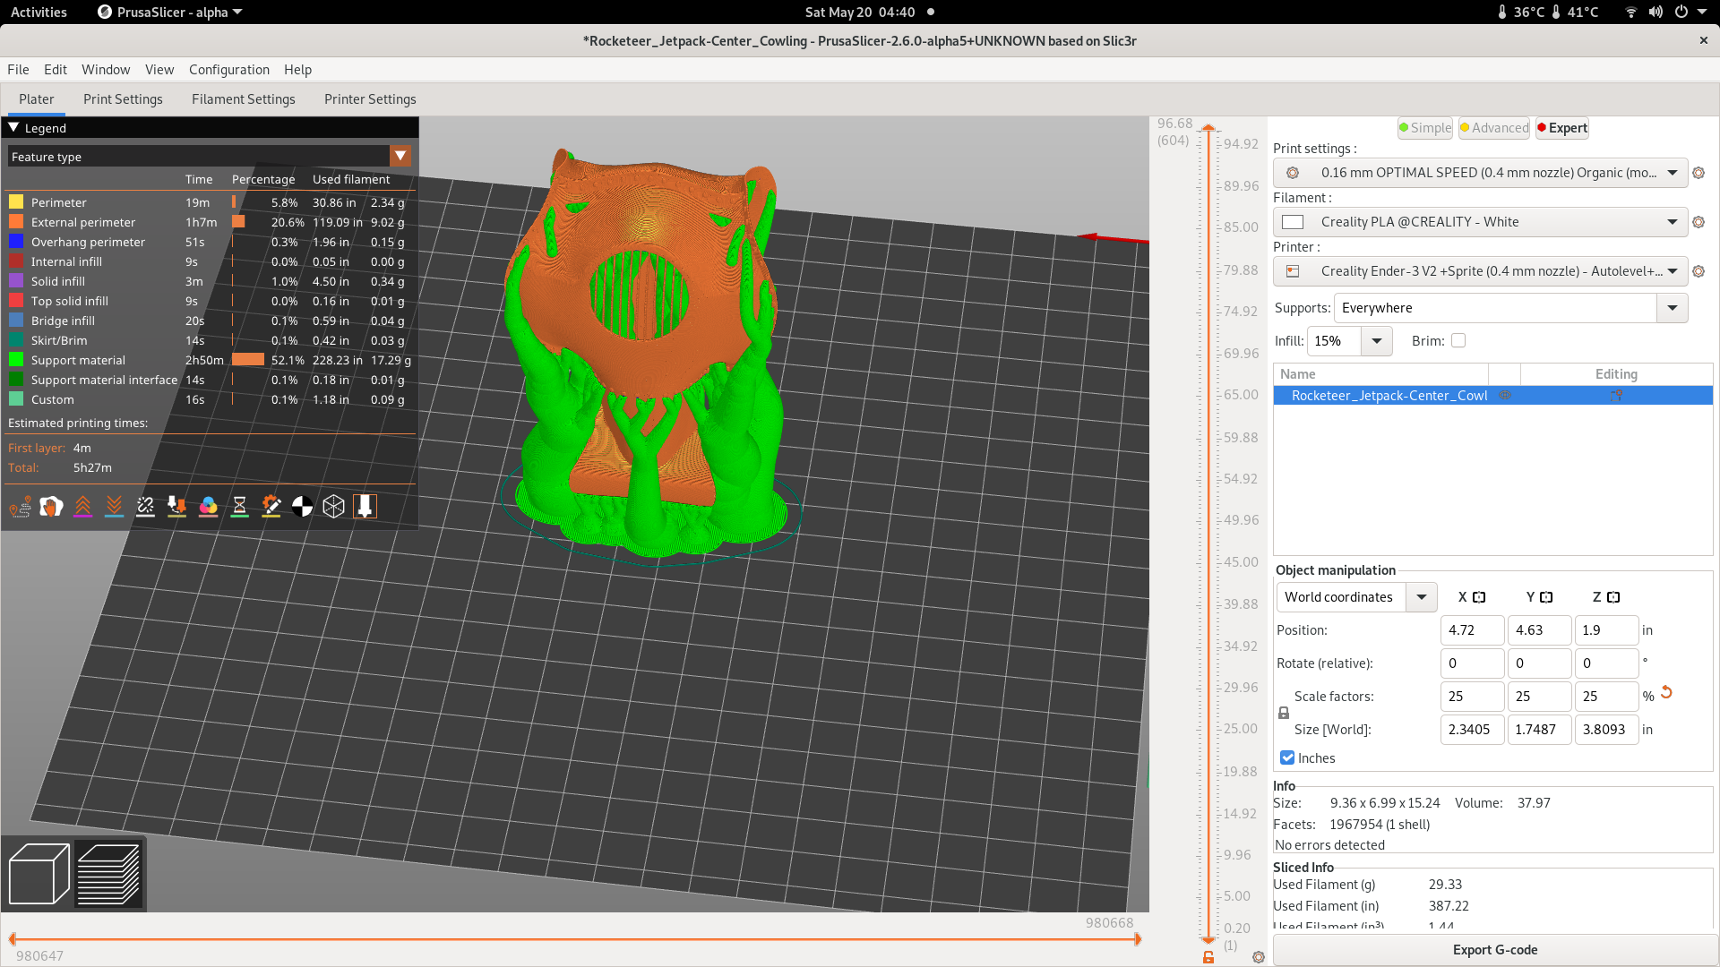Open the Window menu

106,70
